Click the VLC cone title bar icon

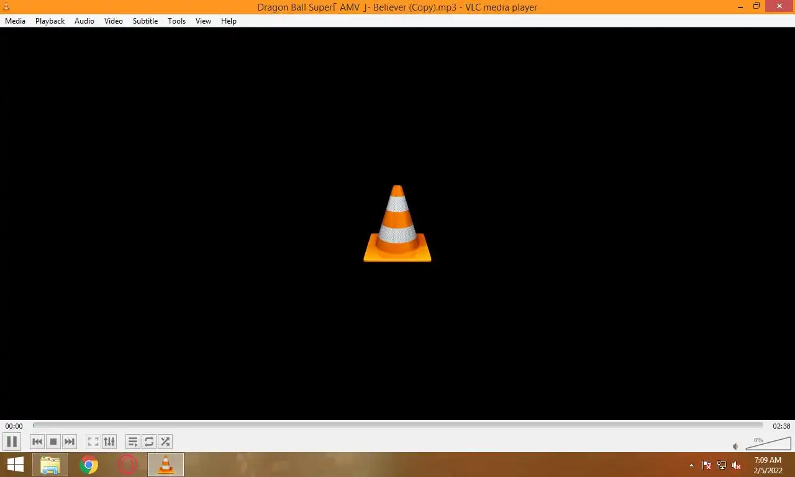click(x=6, y=7)
